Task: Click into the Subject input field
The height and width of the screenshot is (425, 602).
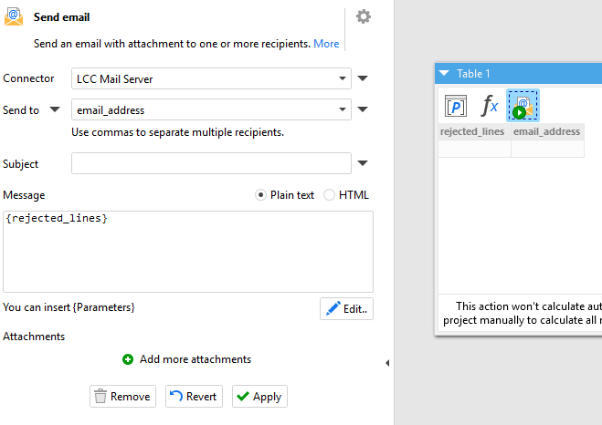Action: click(x=211, y=164)
